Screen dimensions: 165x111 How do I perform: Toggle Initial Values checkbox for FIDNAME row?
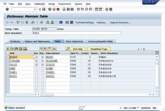[42, 61]
